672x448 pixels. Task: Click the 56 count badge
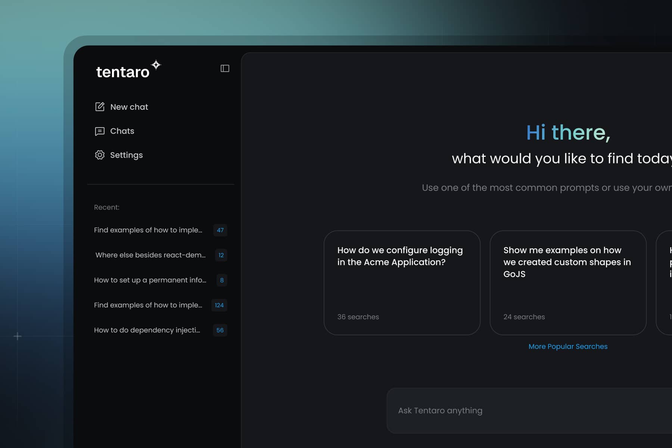click(220, 330)
